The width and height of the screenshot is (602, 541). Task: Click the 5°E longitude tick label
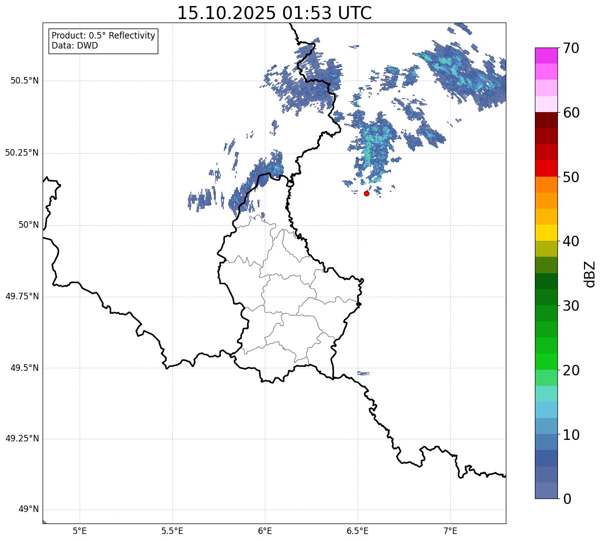click(80, 530)
